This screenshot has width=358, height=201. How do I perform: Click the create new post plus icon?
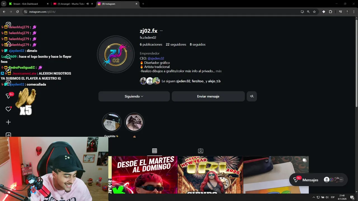(8, 122)
